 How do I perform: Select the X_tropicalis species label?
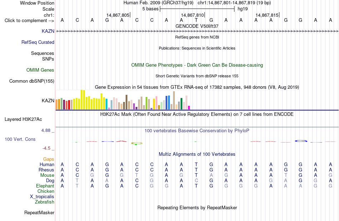pos(42,197)
